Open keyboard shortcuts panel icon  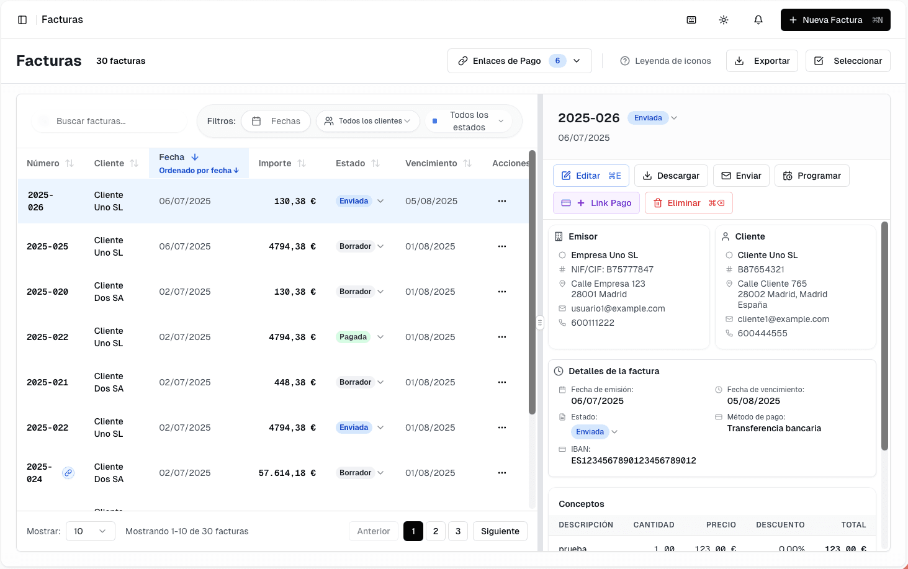point(691,20)
